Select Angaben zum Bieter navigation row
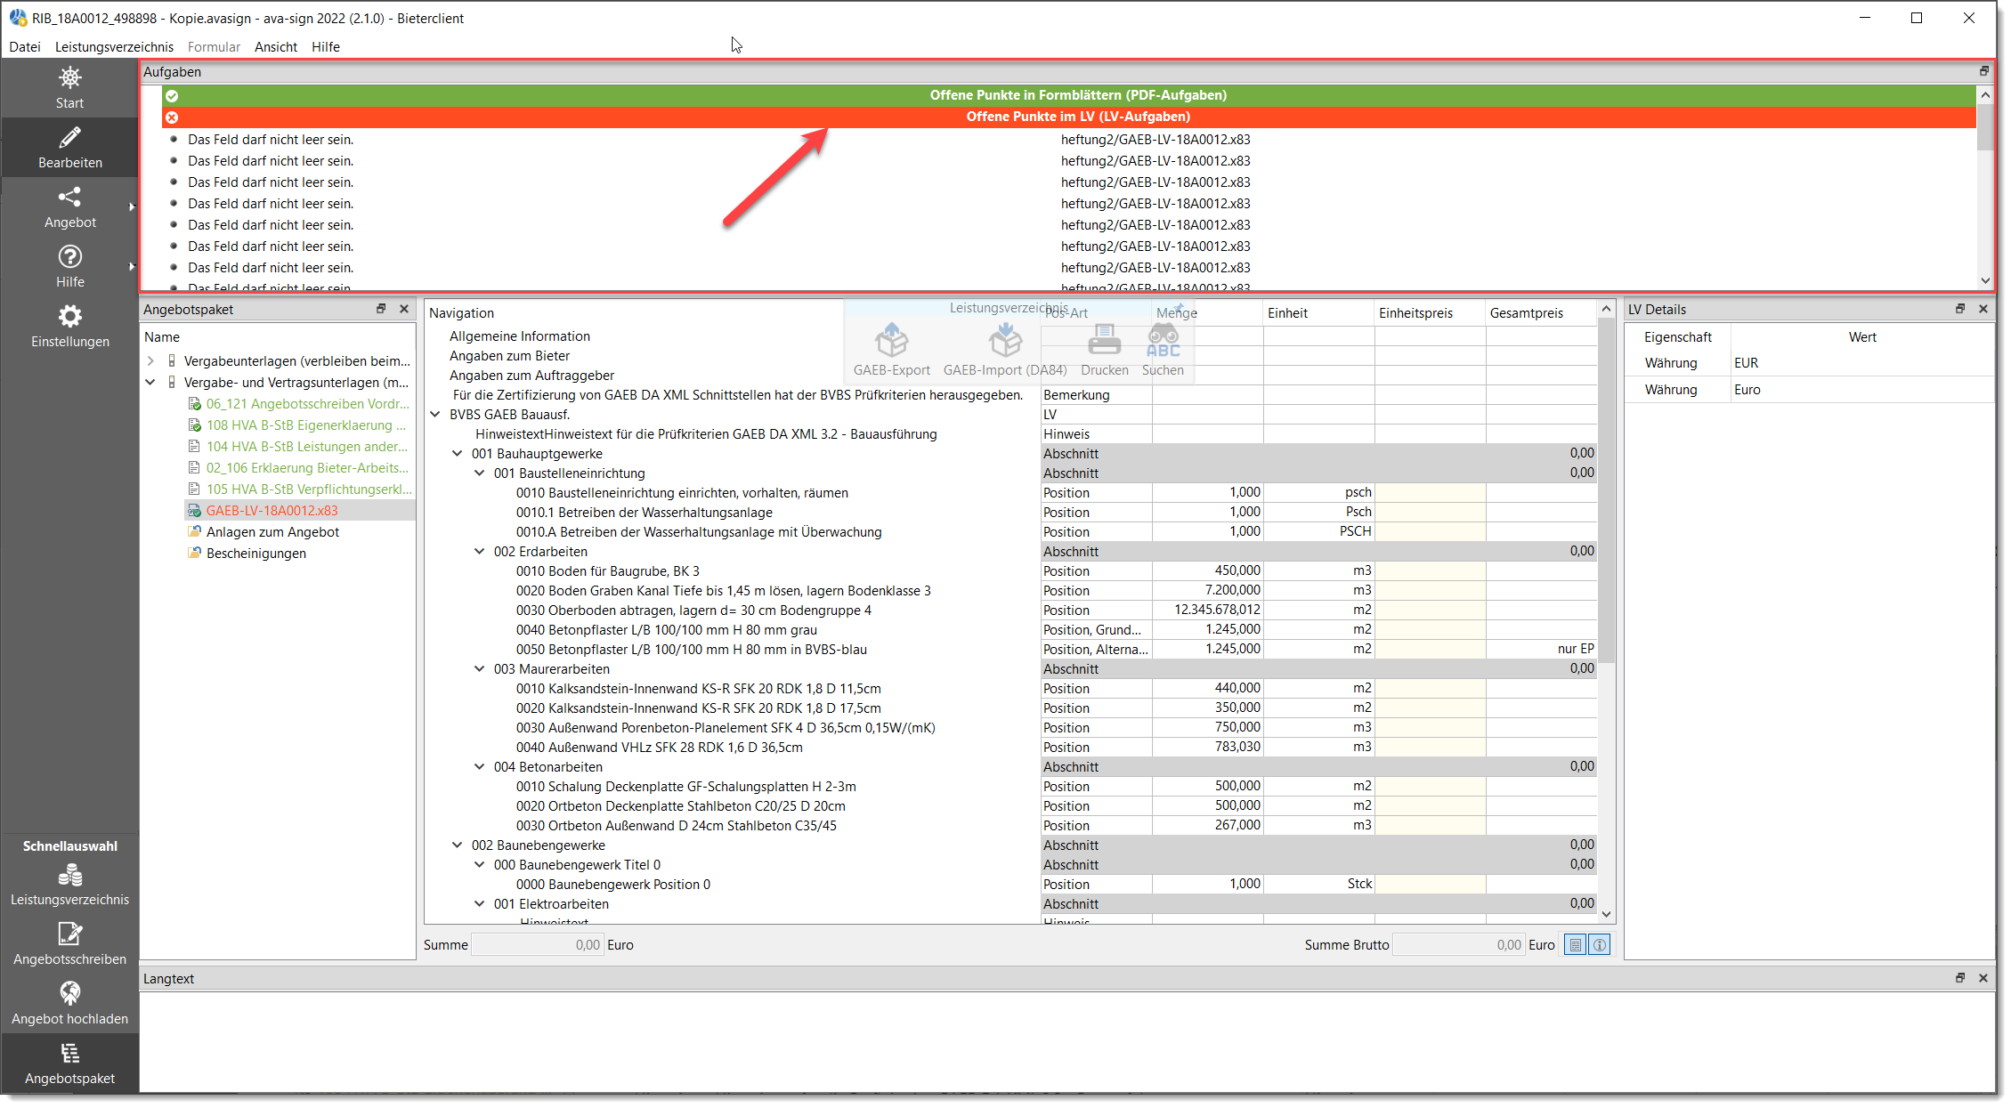 tap(509, 355)
